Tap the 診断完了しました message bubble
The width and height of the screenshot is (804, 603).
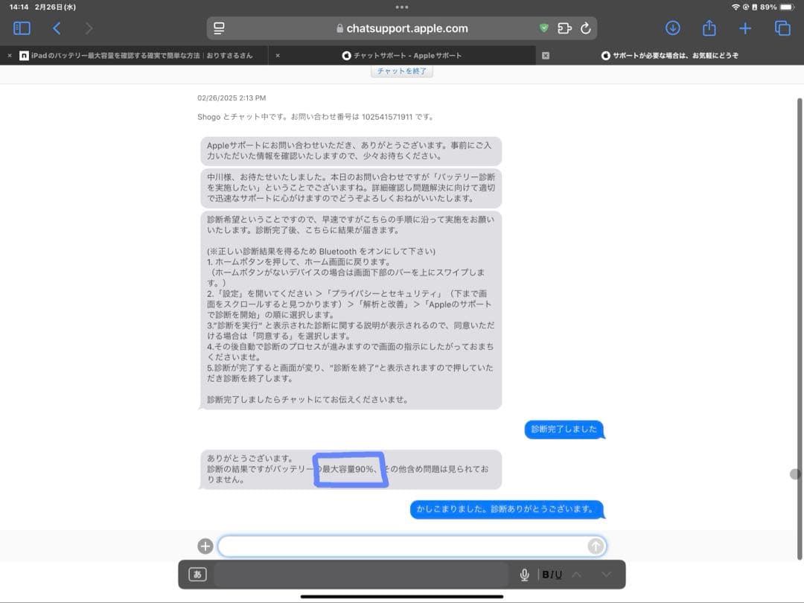pyautogui.click(x=564, y=430)
